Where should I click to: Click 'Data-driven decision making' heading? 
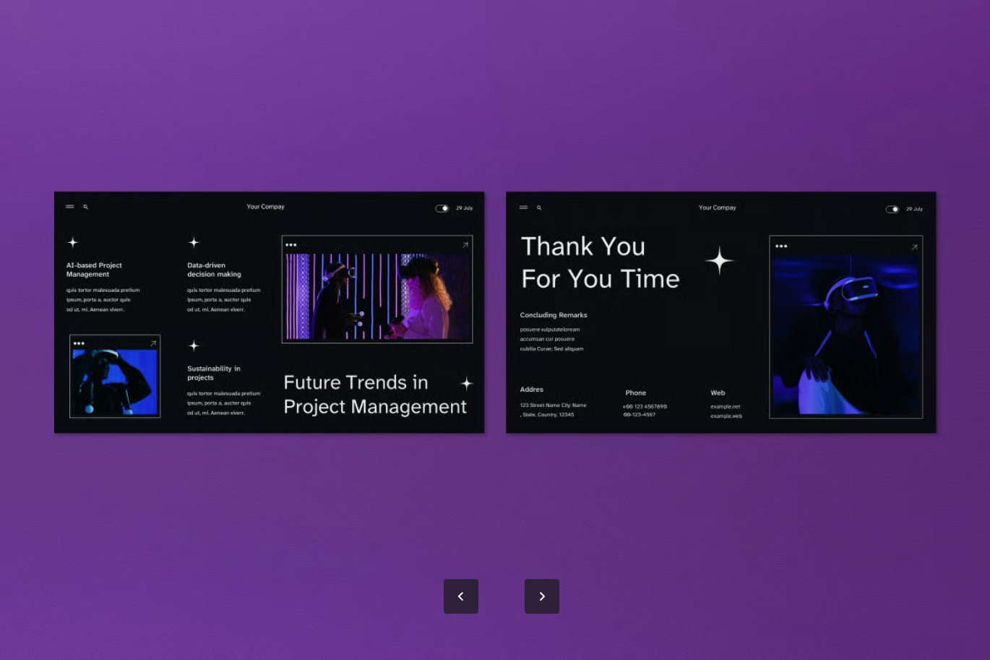[214, 270]
